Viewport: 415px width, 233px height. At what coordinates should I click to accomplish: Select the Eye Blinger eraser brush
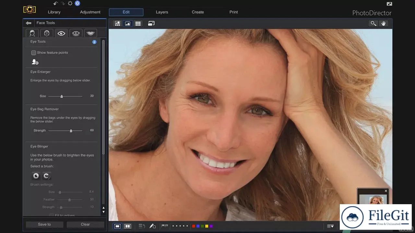(x=47, y=176)
